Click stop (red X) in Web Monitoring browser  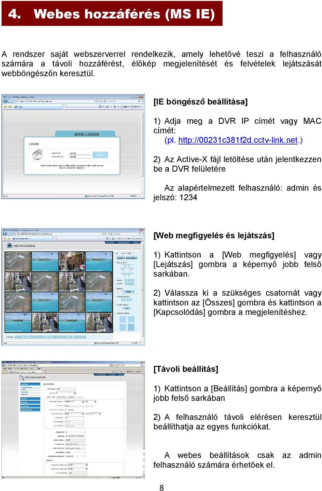point(109,234)
